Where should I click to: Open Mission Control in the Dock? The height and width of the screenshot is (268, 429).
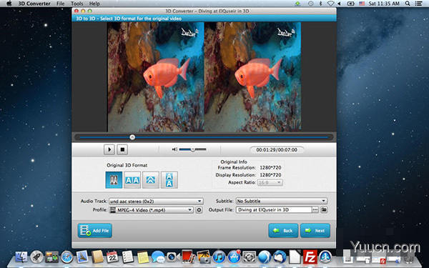52,257
